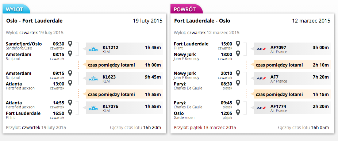The width and height of the screenshot is (338, 144).
Task: Click the pin icon next to Fort Lauderdale 16:50
Action: click(x=70, y=112)
